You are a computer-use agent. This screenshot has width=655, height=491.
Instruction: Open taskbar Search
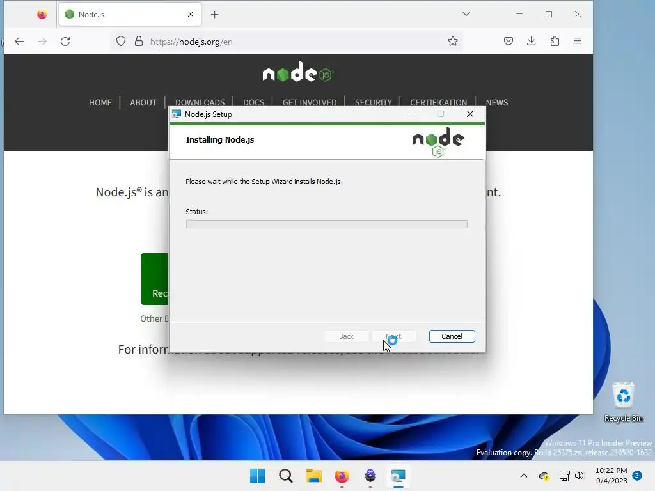pyautogui.click(x=286, y=476)
